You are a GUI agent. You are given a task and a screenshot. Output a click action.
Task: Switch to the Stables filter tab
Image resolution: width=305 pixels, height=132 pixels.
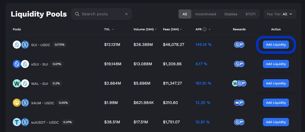click(231, 14)
